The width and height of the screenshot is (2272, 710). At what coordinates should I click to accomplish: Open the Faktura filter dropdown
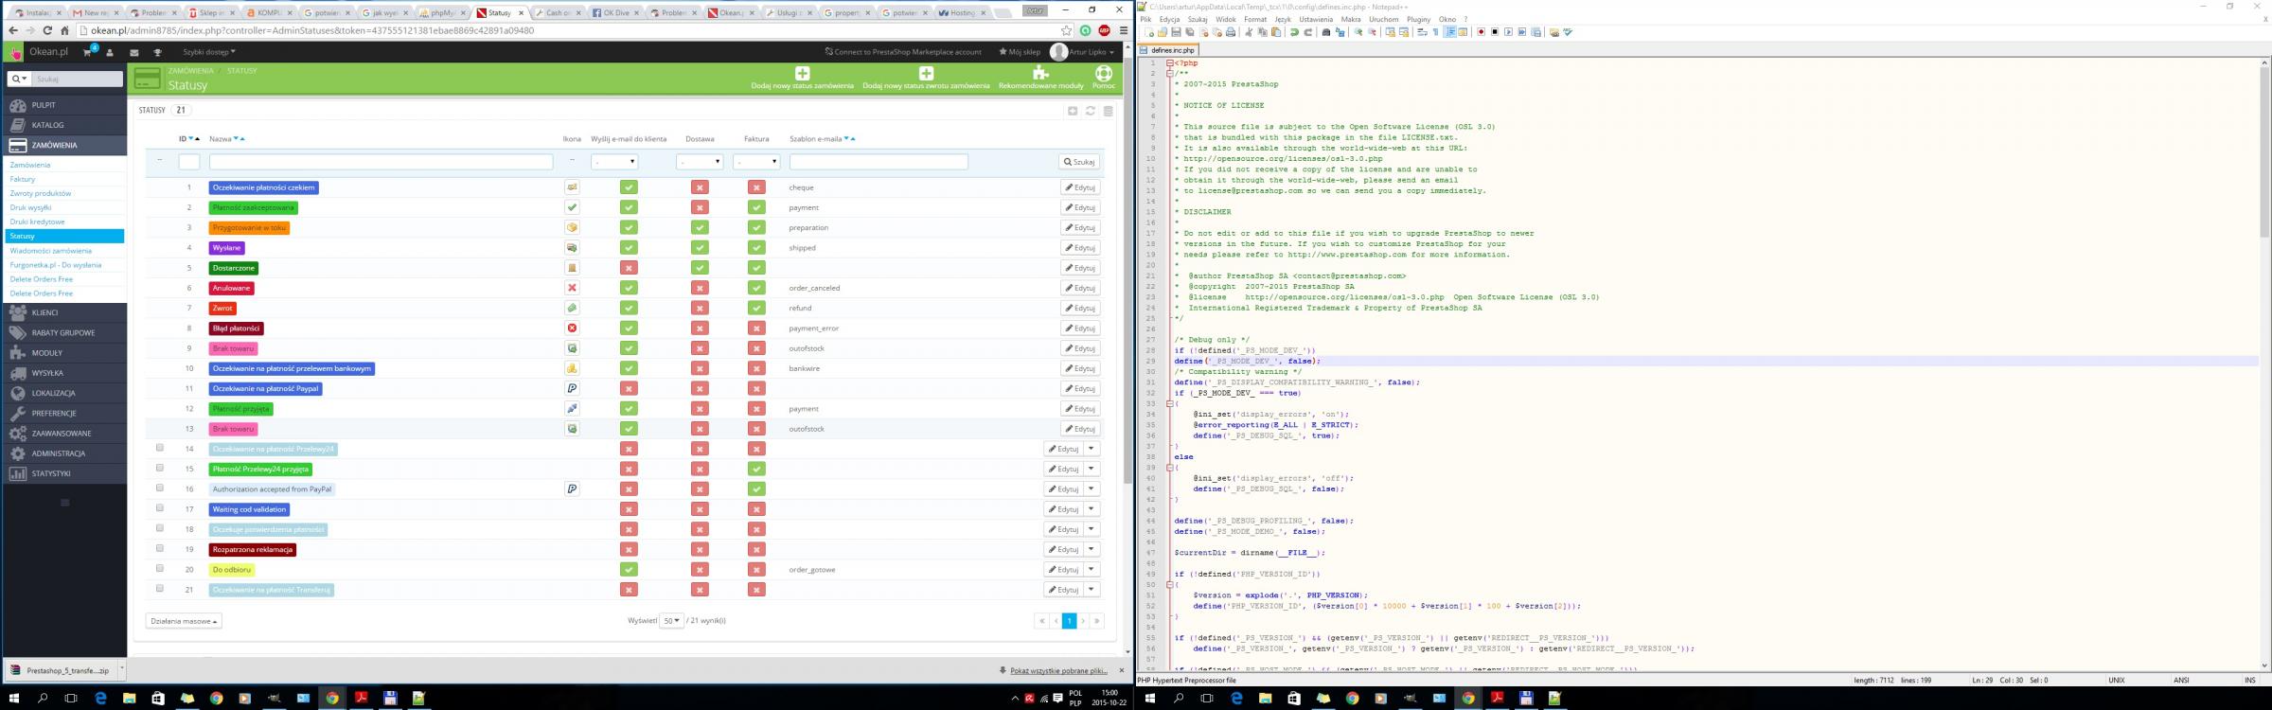tap(756, 162)
